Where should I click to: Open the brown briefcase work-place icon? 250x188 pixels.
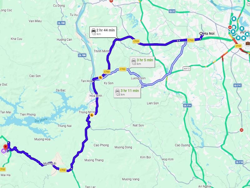[247, 43]
